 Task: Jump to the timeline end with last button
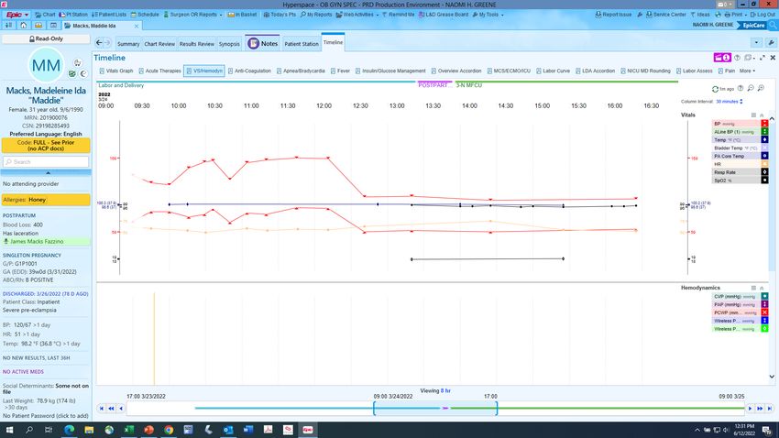pos(770,408)
